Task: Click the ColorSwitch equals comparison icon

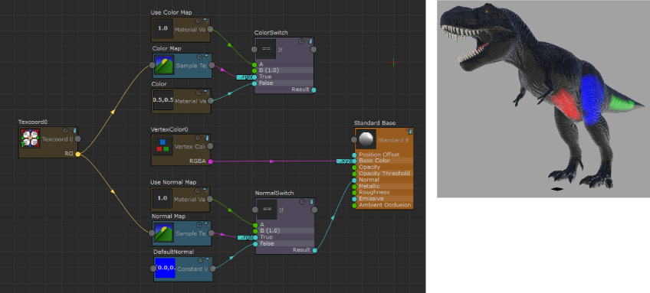Action: click(x=266, y=49)
